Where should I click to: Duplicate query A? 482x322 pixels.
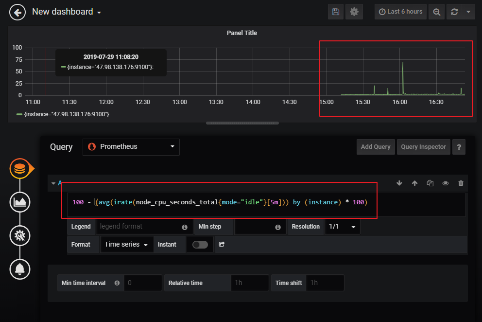pos(430,183)
